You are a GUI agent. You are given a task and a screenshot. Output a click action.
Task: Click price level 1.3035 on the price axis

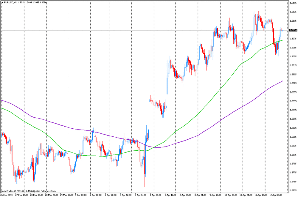pos(293,56)
